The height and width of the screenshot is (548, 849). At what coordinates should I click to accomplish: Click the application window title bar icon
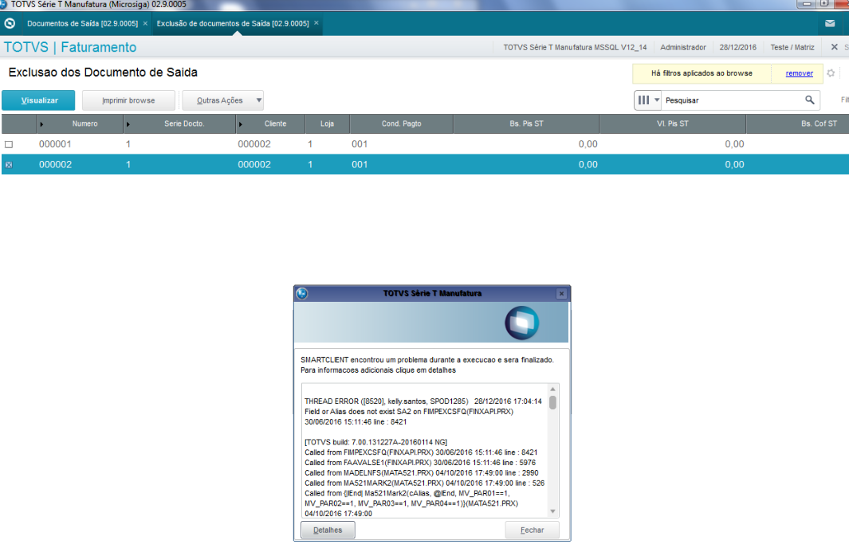[x=3, y=4]
